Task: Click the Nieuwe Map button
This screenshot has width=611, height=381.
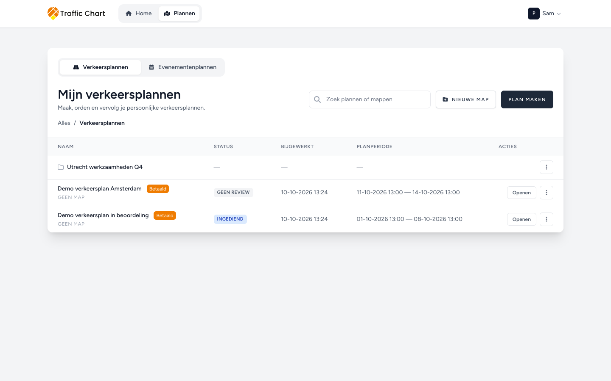Action: tap(466, 99)
